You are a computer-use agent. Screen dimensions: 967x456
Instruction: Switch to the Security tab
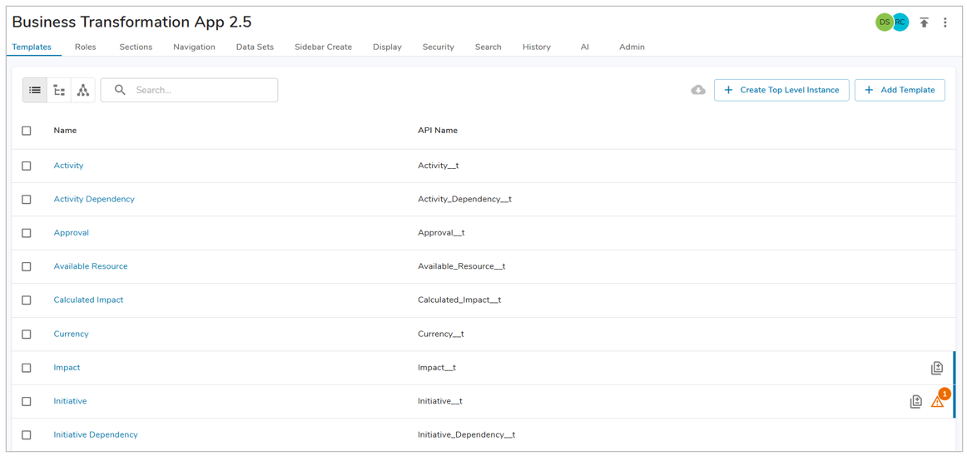(x=438, y=47)
